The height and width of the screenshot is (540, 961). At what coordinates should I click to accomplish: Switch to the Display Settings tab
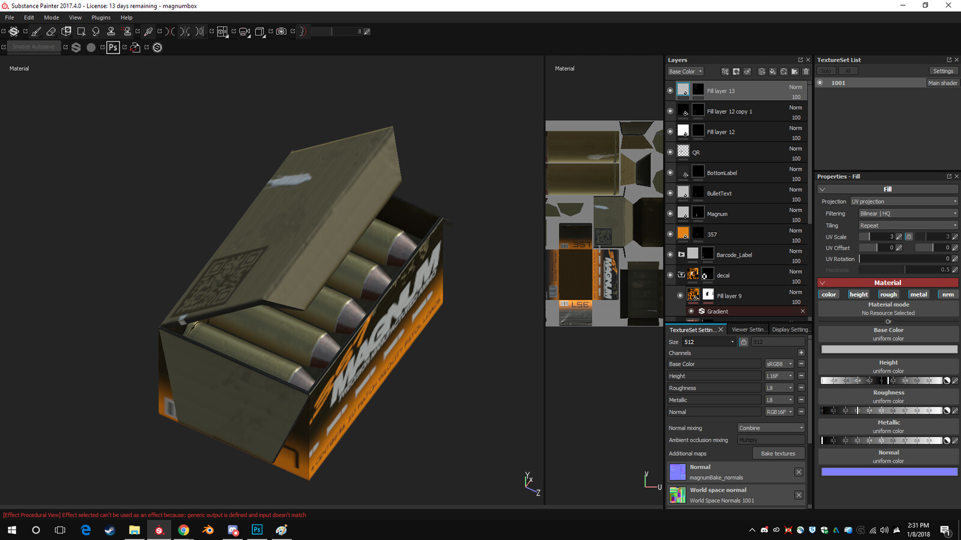(790, 329)
